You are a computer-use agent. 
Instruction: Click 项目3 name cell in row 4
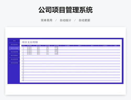(38, 51)
